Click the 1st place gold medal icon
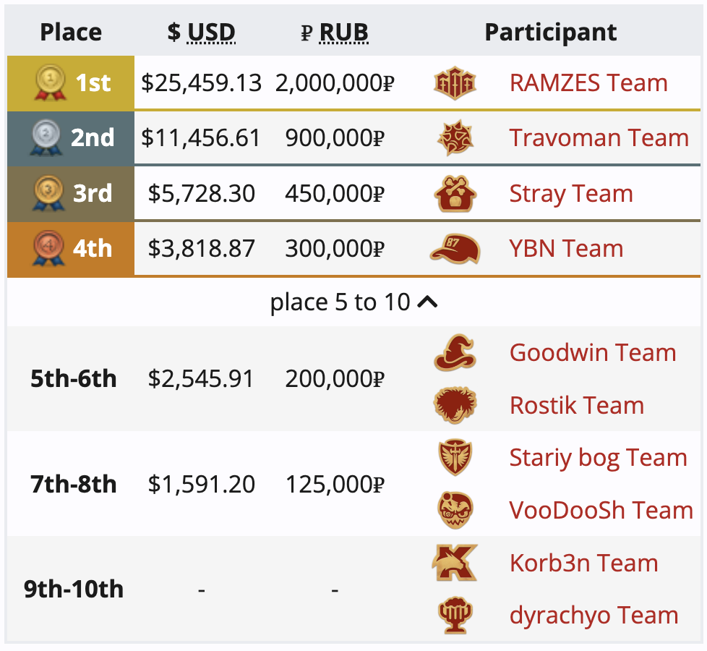 [x=50, y=82]
